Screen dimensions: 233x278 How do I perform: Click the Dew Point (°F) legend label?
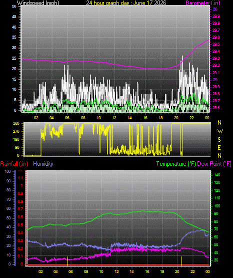click(214, 164)
